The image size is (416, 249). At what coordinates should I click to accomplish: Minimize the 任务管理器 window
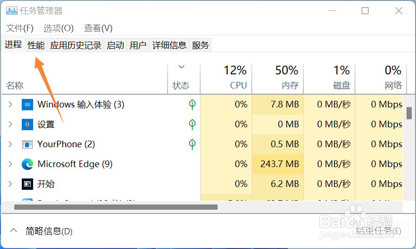332,10
